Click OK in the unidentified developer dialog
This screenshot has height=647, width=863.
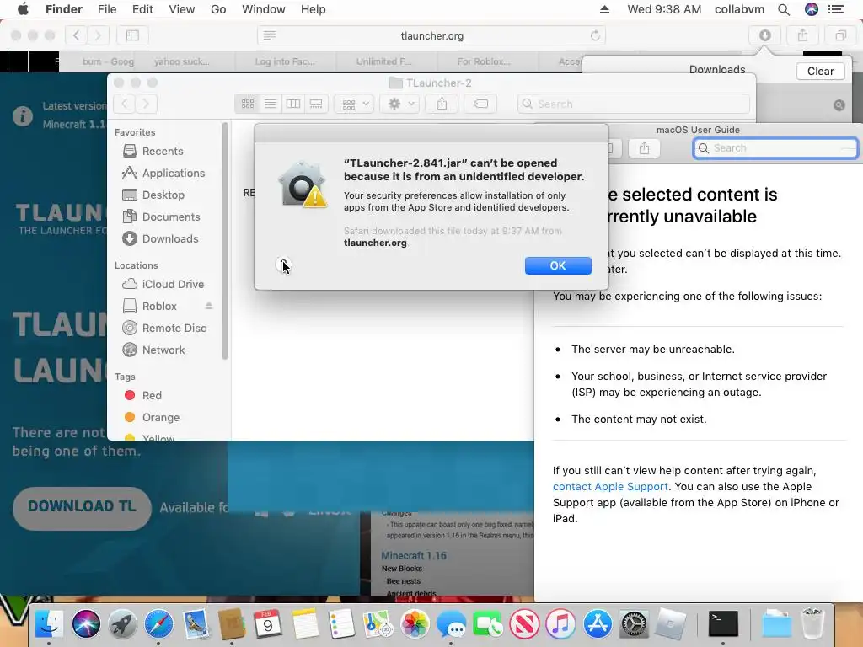[558, 265]
